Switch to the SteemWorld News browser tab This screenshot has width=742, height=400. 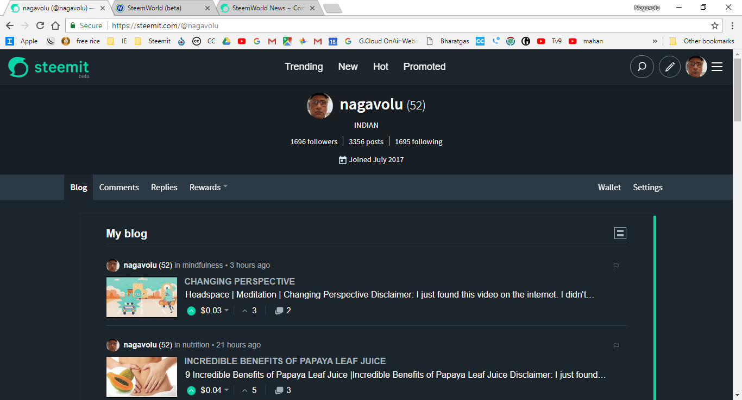click(x=267, y=8)
